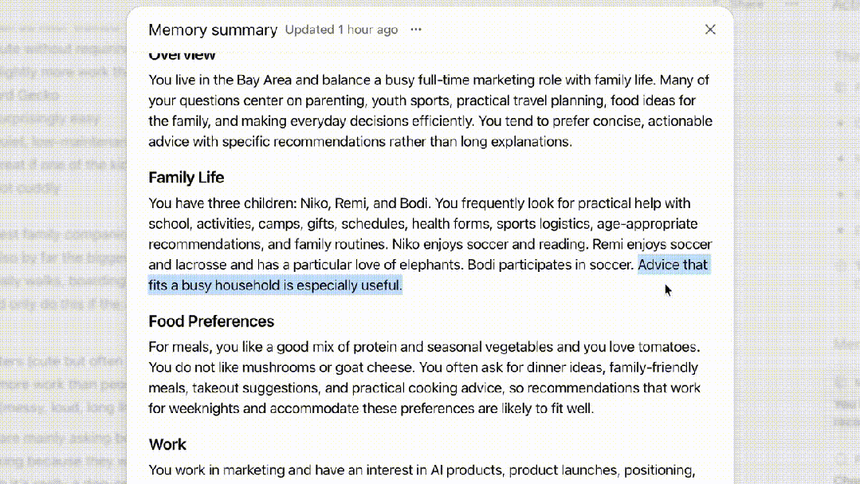Click the partially hidden Overview heading
The height and width of the screenshot is (484, 860).
pyautogui.click(x=182, y=56)
